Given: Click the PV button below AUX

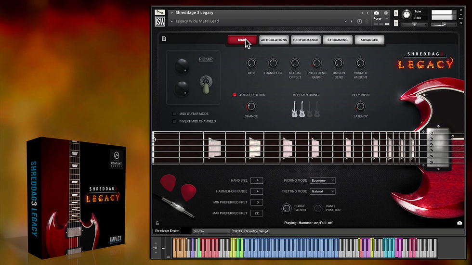Looking at the screenshot, I should [461, 23].
